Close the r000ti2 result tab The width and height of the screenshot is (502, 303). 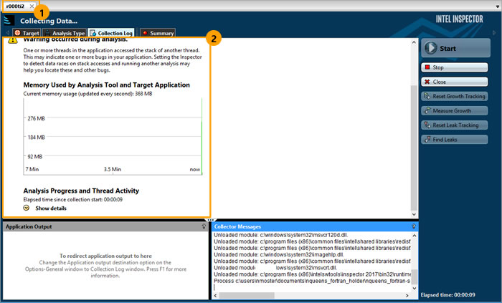32,6
